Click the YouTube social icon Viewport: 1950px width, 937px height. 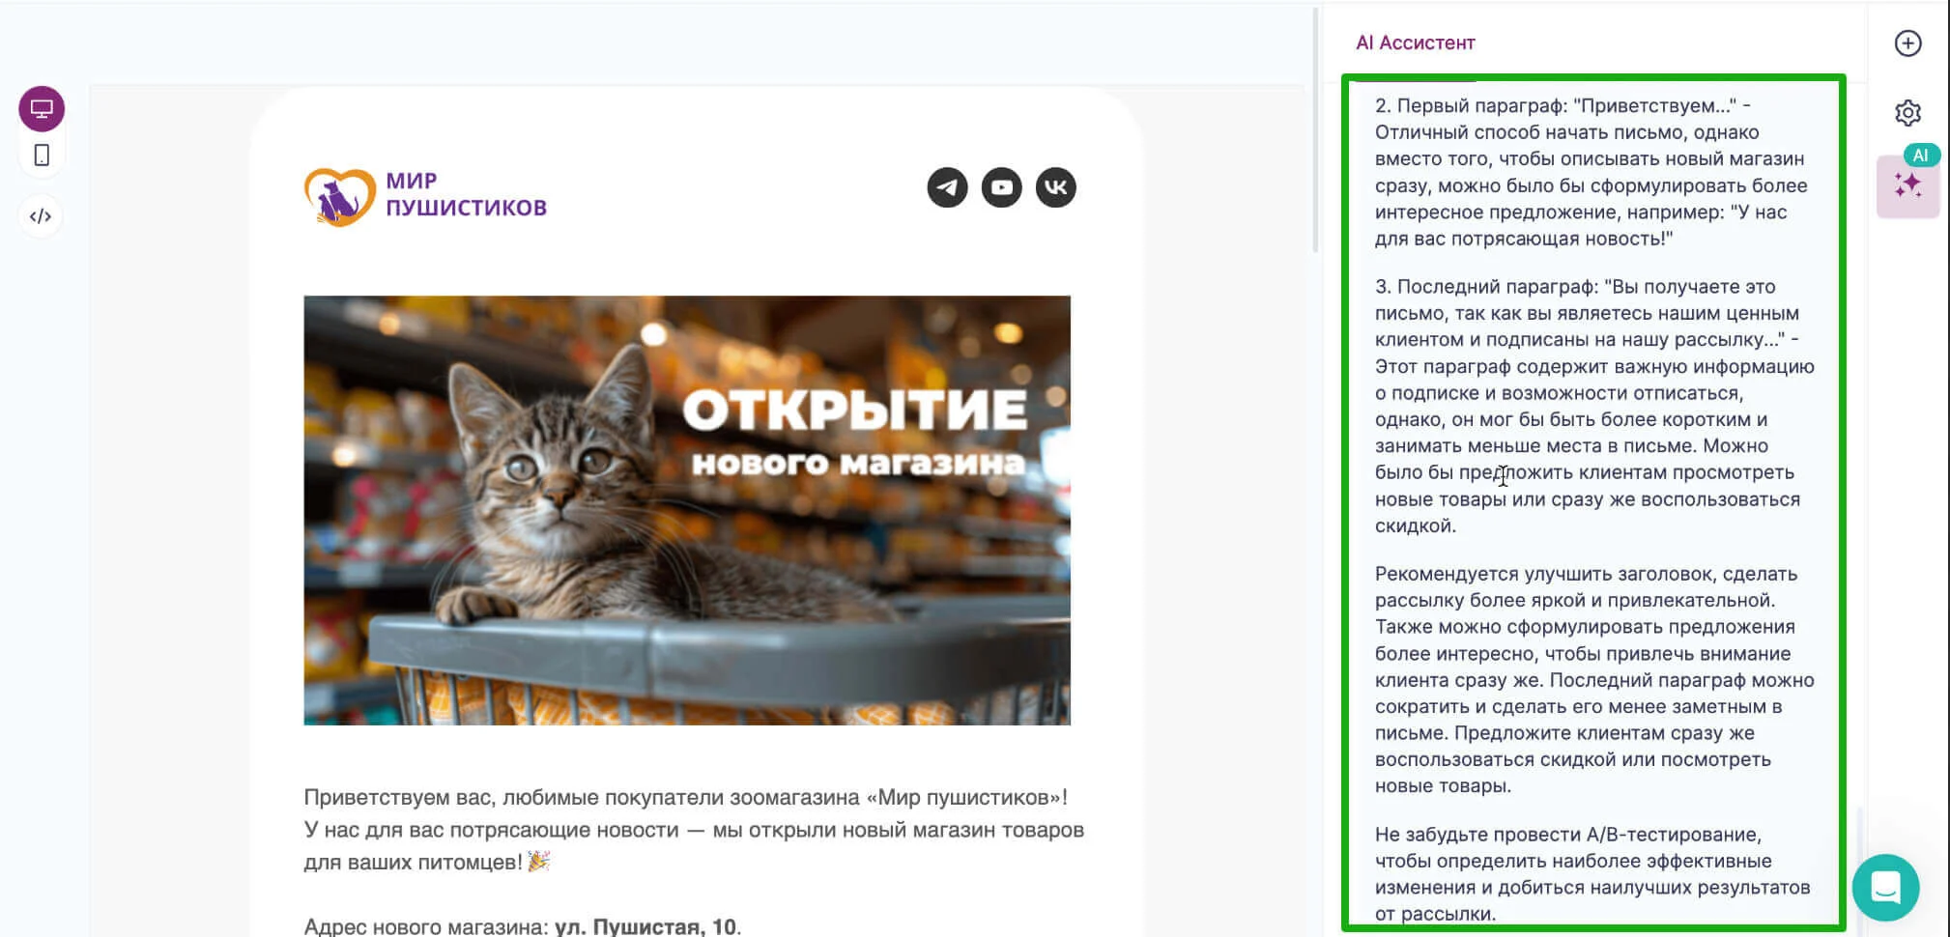point(1001,187)
